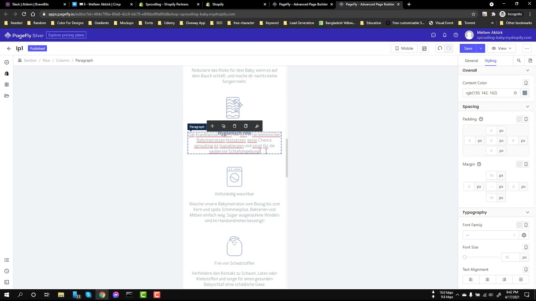Reset the Padding values

[520, 119]
